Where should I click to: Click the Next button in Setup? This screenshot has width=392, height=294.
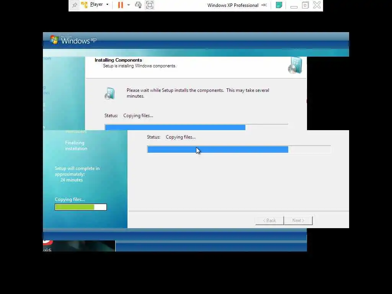(298, 220)
